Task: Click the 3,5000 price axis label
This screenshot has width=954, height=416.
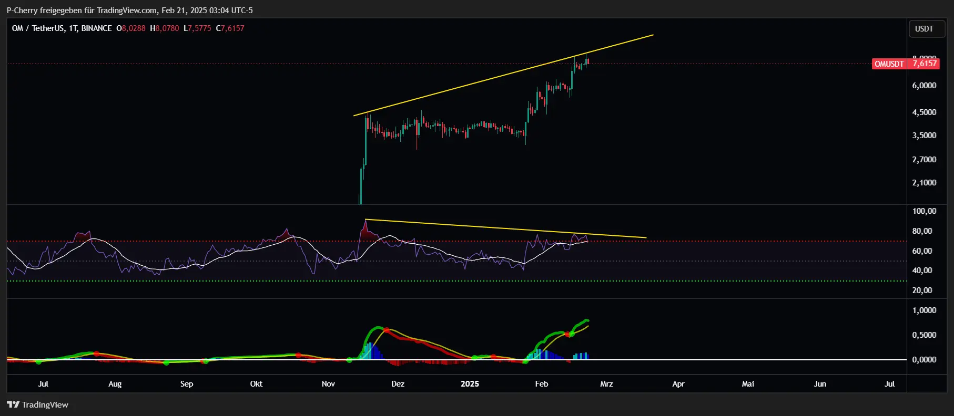Action: pos(924,136)
